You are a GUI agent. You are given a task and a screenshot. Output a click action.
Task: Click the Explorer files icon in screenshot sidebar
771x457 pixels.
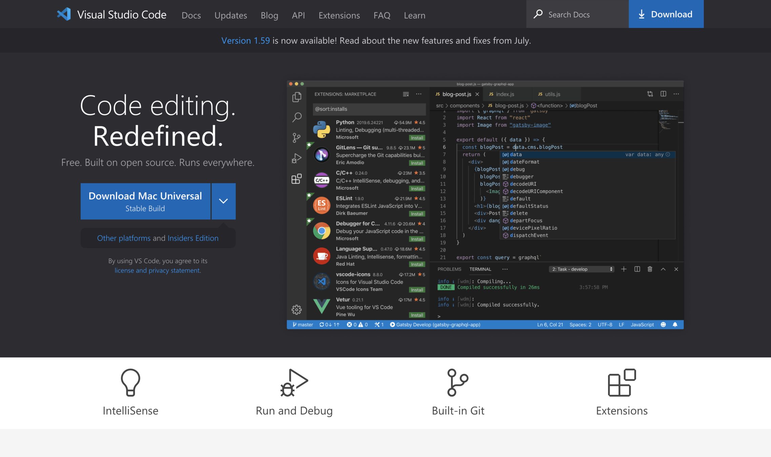[x=297, y=97]
